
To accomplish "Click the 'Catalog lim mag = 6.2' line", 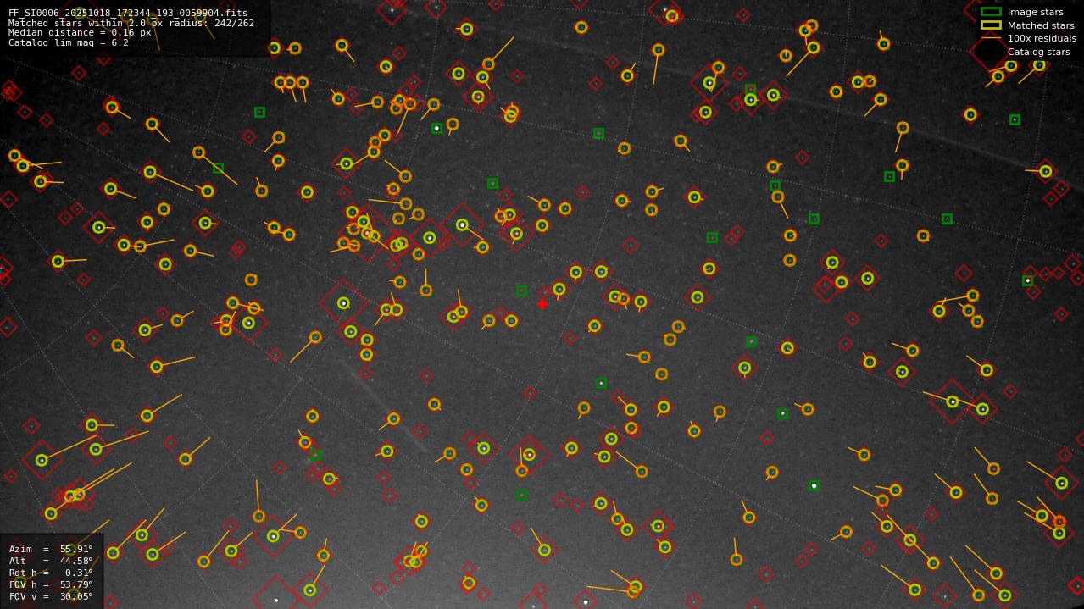I will (69, 43).
